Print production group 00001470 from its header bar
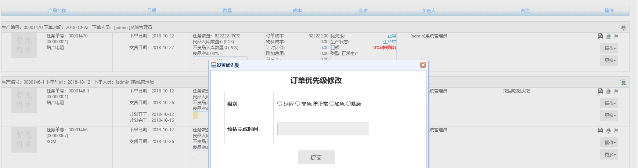 pyautogui.click(x=623, y=28)
